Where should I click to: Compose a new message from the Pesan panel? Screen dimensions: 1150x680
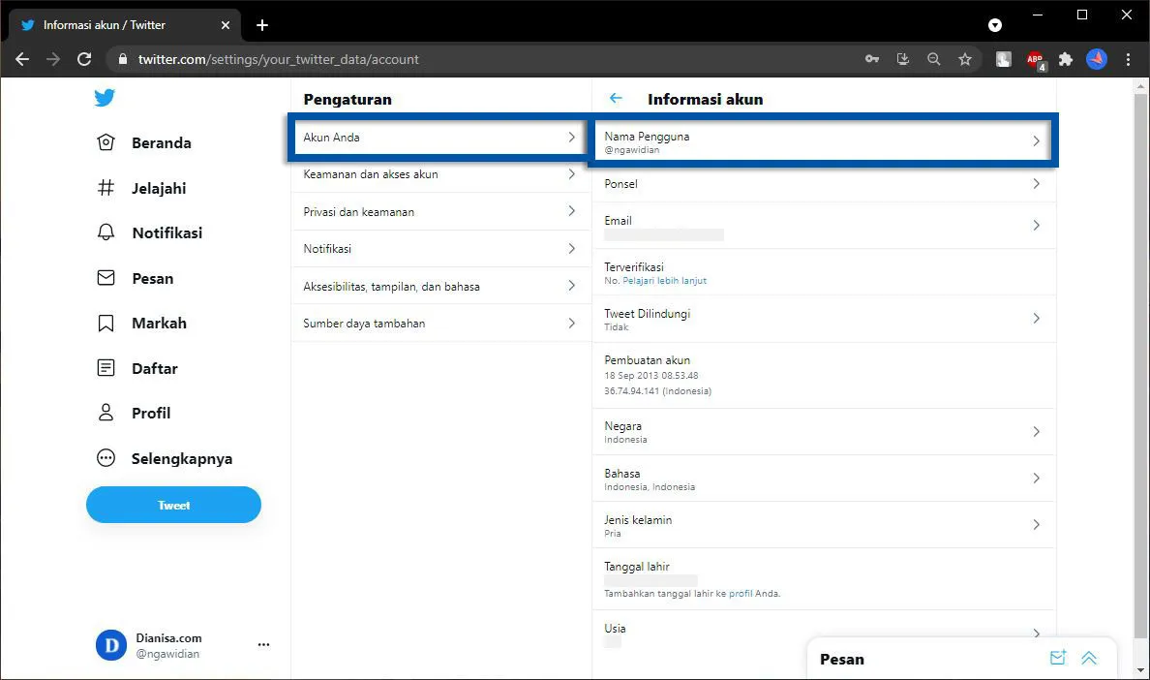coord(1057,658)
